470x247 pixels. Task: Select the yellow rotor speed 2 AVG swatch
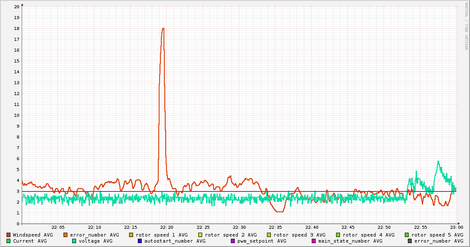coord(200,235)
